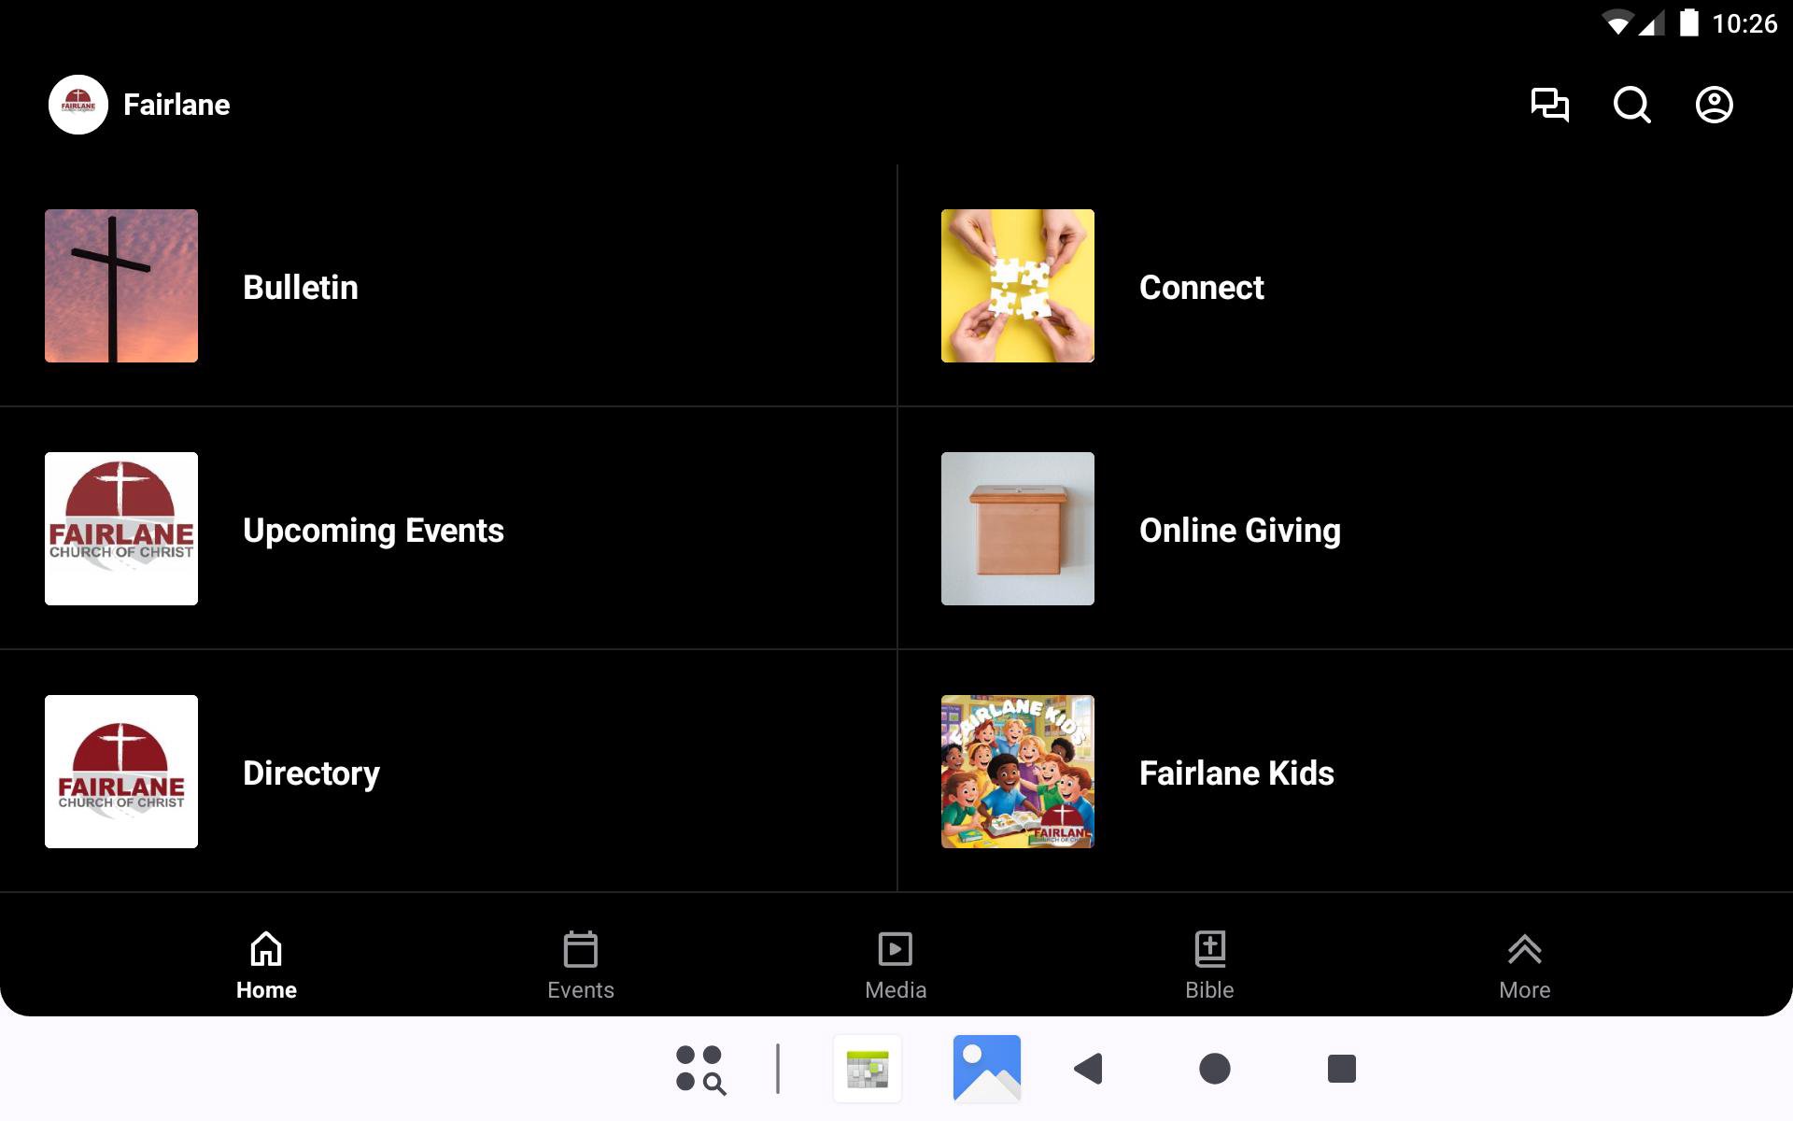1793x1121 pixels.
Task: Tap the search magnifier icon
Action: pyautogui.click(x=1631, y=105)
